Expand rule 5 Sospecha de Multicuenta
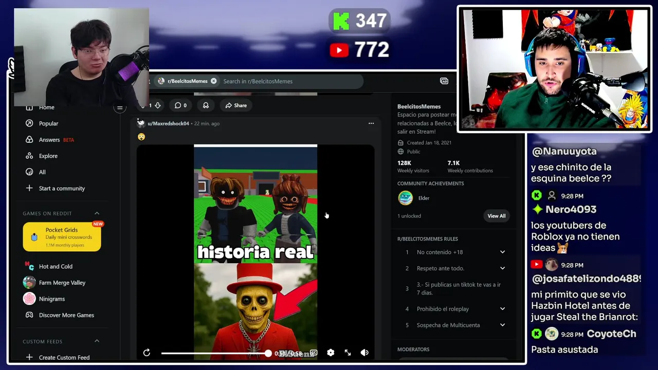658x370 pixels. [x=454, y=325]
